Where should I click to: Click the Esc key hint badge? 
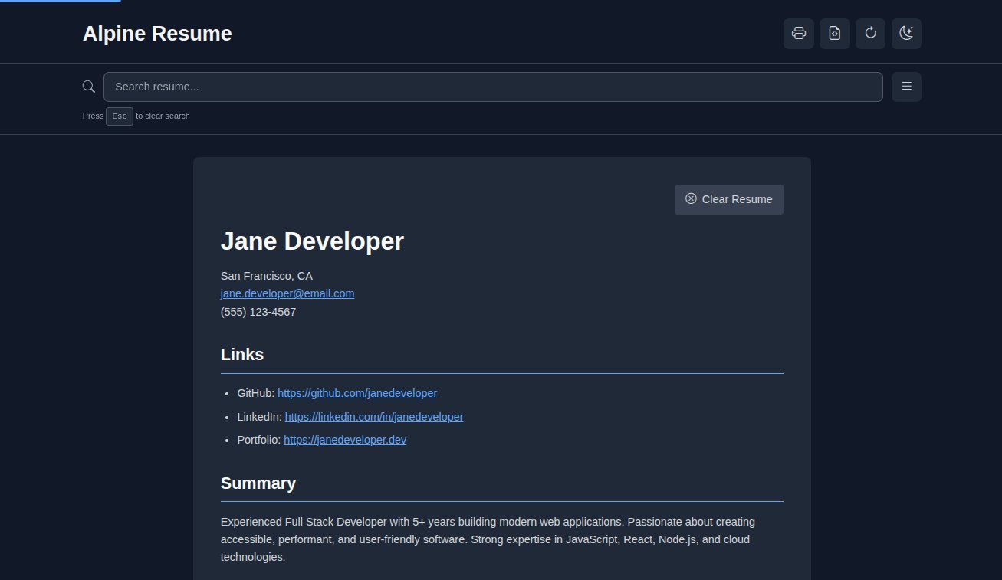tap(120, 116)
